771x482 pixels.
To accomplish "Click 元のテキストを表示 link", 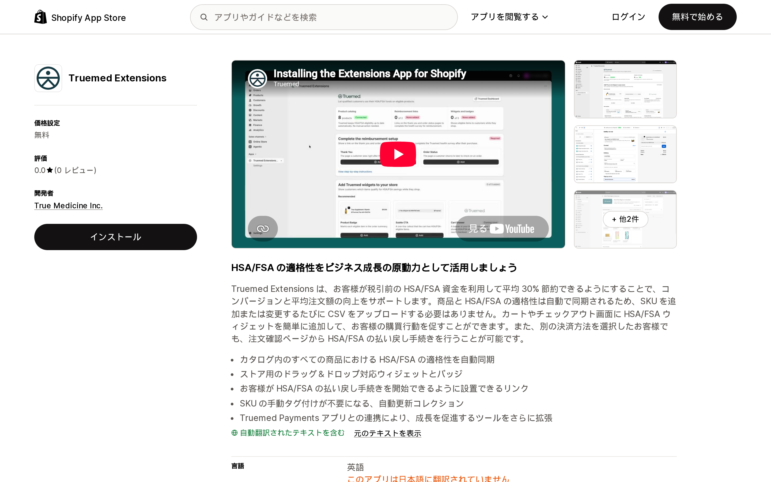I will click(x=387, y=433).
